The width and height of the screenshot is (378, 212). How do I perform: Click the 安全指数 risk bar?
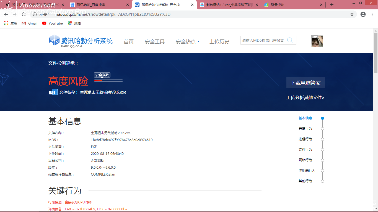tap(108, 81)
